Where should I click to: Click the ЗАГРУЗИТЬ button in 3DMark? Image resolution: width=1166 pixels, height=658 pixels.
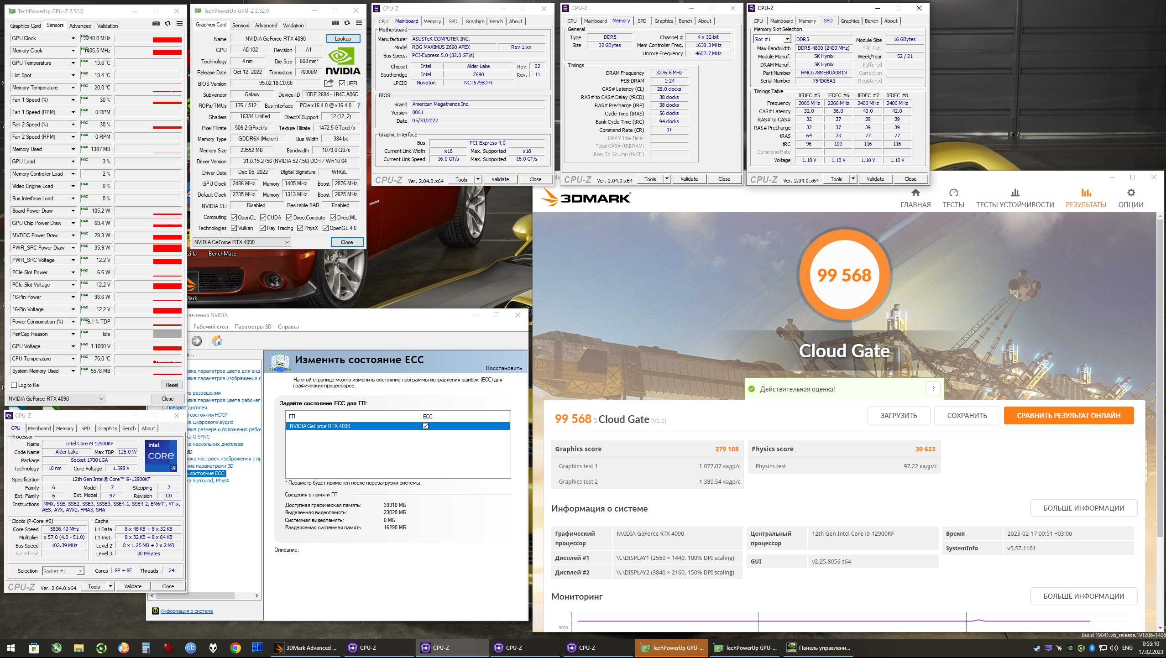[899, 416]
